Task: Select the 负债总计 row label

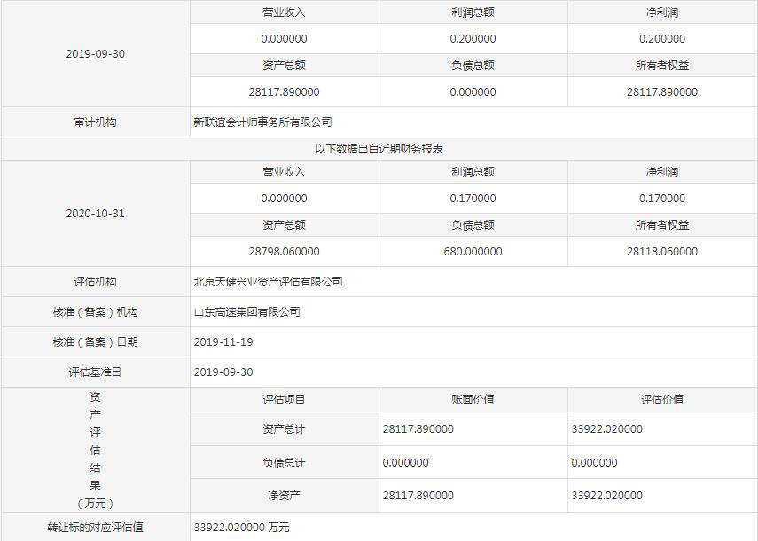Action: point(284,463)
